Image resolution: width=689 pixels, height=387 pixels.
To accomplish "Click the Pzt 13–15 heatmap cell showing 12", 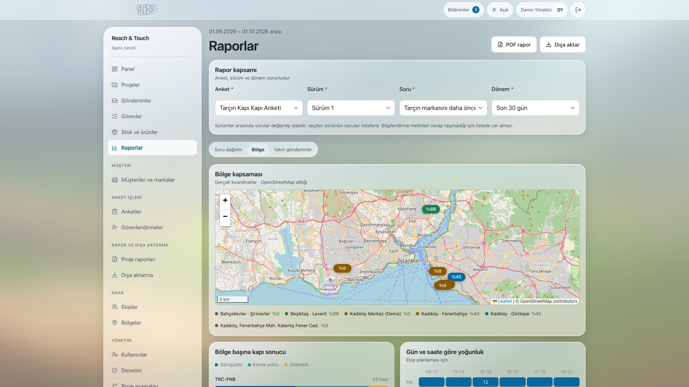I will pos(485,382).
